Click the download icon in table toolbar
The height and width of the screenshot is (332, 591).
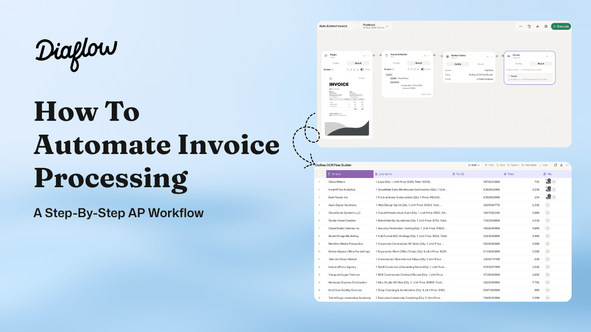(x=561, y=165)
